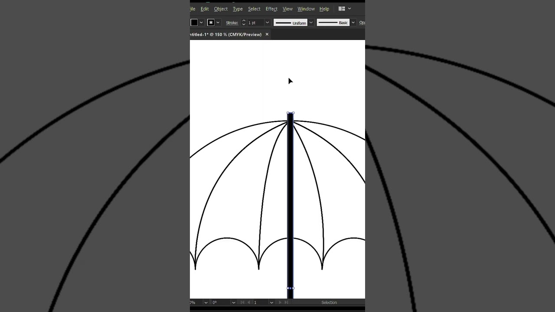The height and width of the screenshot is (312, 555).
Task: Open the Help menu
Action: [x=324, y=9]
